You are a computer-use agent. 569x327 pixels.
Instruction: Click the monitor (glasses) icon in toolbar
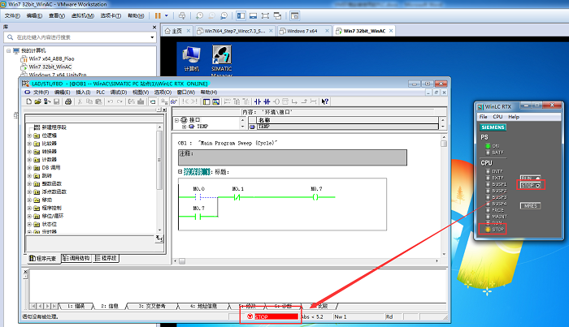[174, 101]
